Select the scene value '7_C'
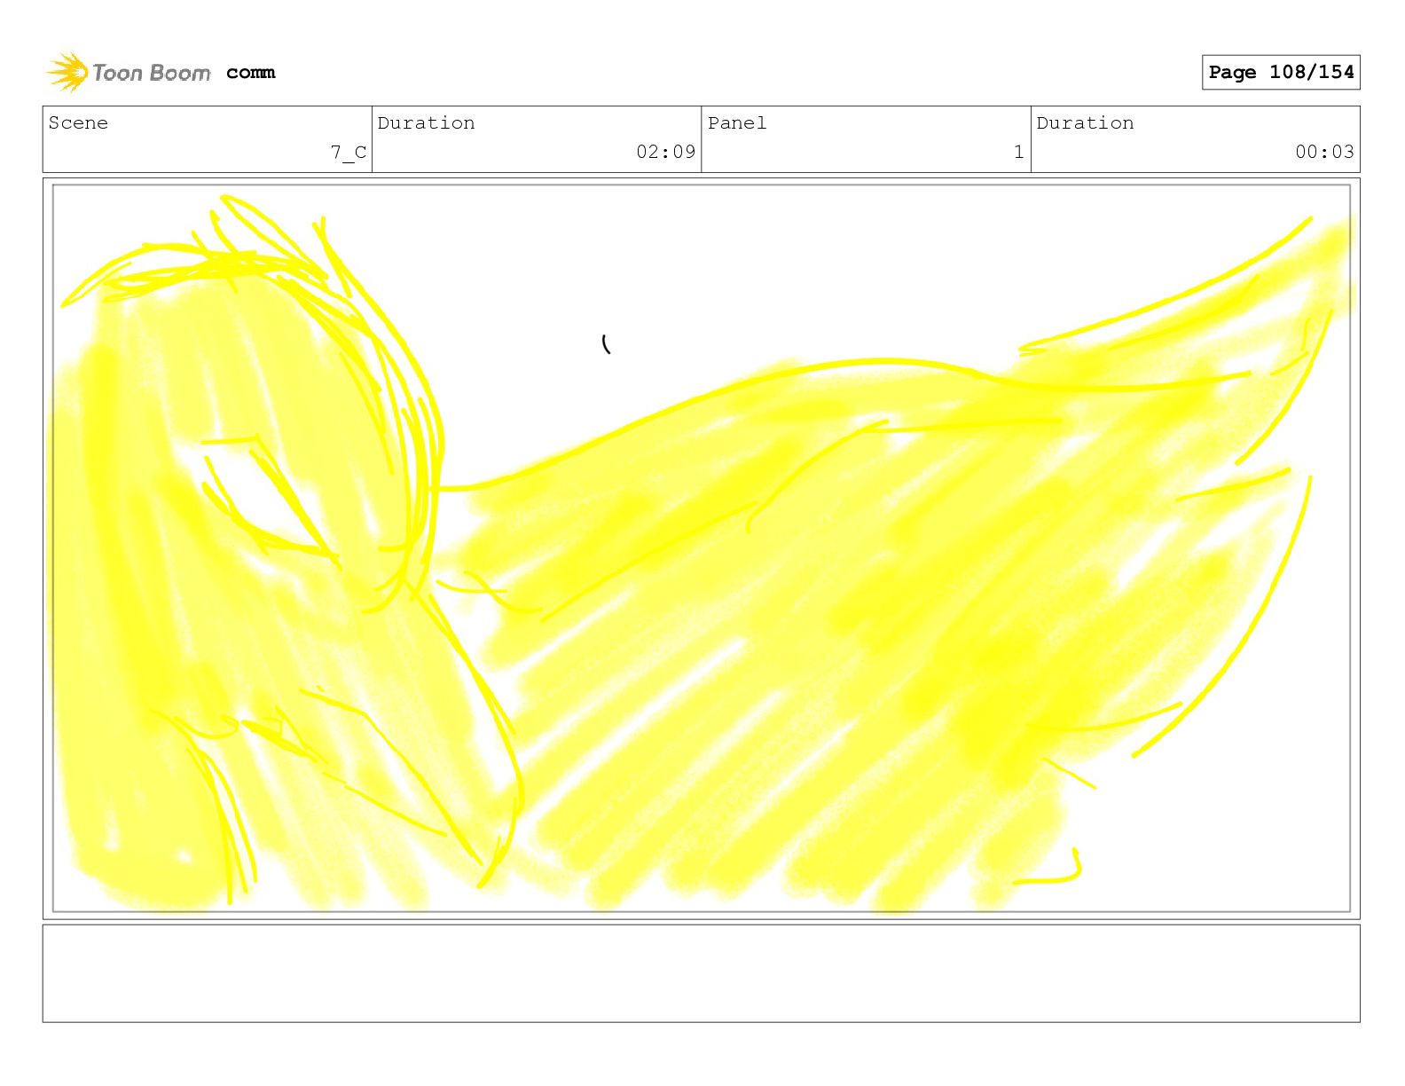 point(349,153)
